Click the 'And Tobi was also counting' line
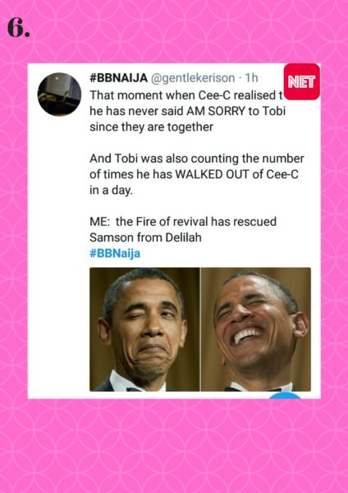Viewport: 348px width, 493px height. (x=197, y=159)
